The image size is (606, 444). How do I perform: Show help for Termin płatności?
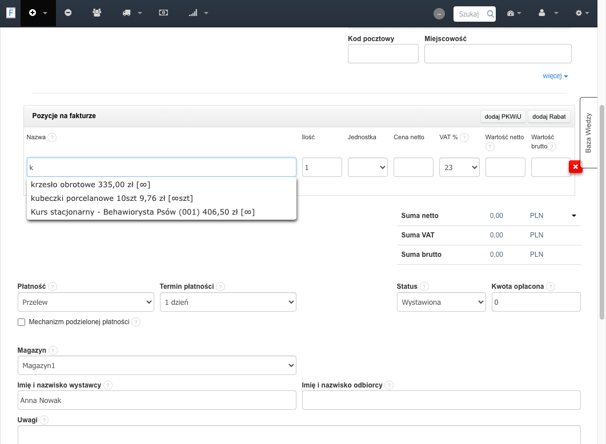tap(220, 286)
